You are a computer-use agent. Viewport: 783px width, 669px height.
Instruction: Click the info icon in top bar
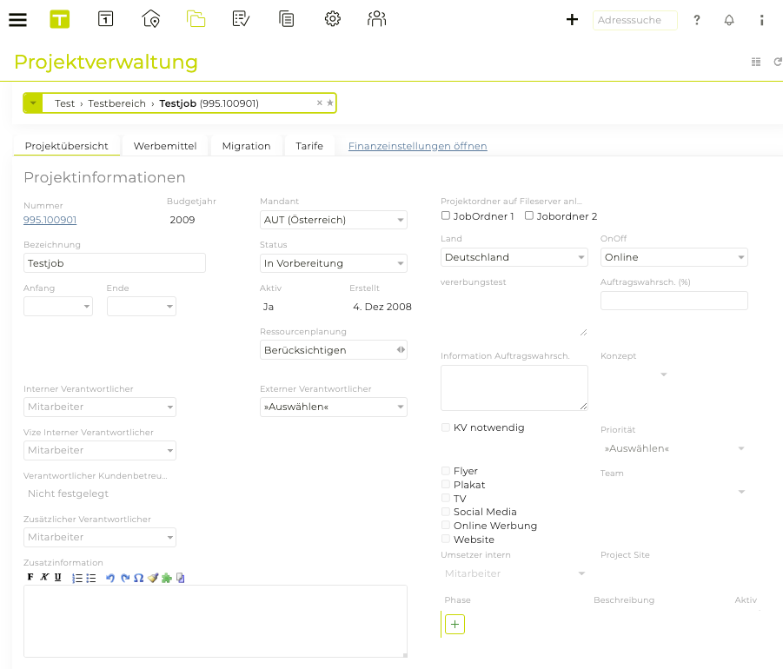[x=761, y=20]
